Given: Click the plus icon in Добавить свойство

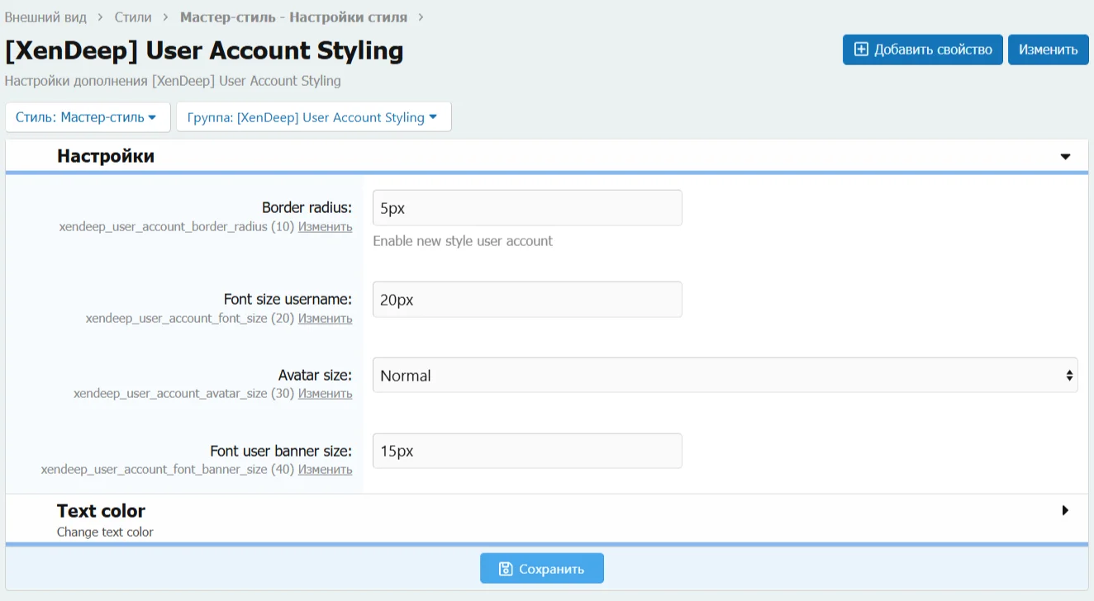Looking at the screenshot, I should [861, 50].
